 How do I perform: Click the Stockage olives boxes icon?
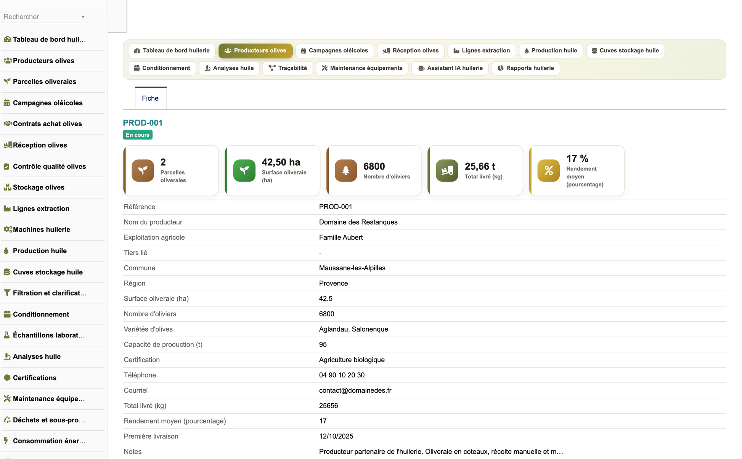tap(7, 187)
